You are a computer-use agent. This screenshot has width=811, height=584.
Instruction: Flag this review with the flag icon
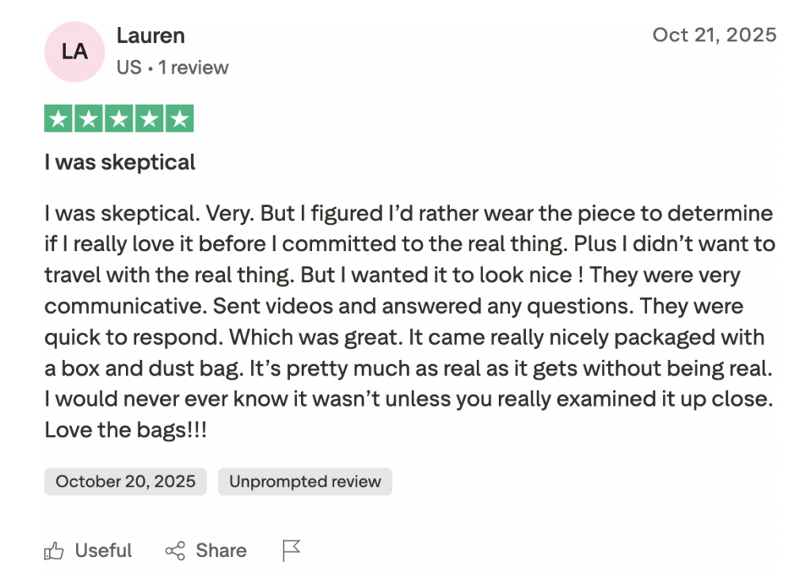(x=291, y=551)
